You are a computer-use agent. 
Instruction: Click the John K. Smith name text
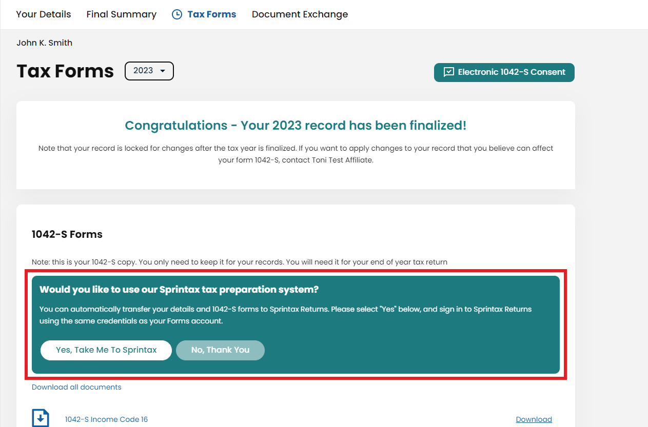point(44,43)
